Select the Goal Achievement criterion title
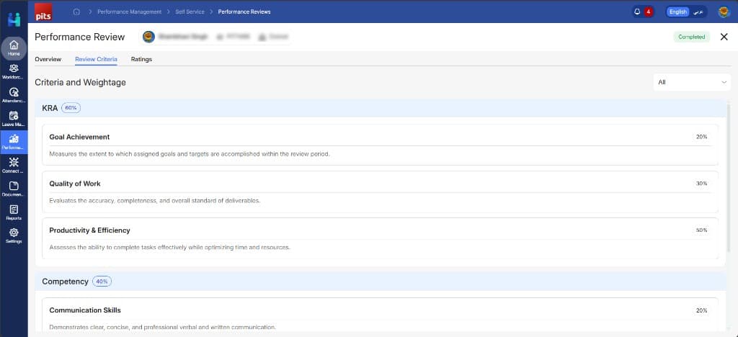The image size is (738, 337). 79,137
